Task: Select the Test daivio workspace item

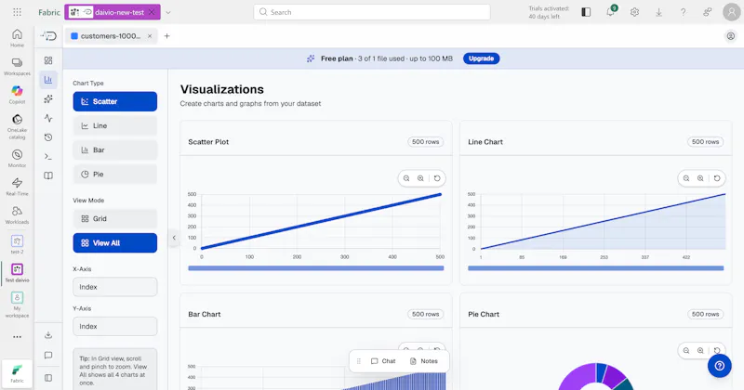Action: coord(17,273)
